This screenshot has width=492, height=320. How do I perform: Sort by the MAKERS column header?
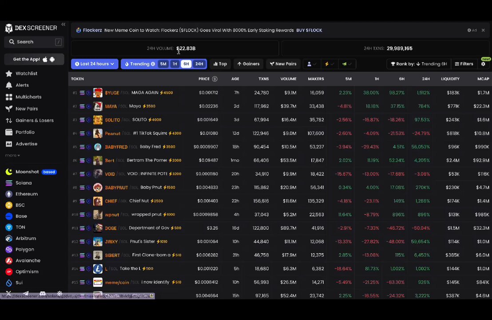tap(316, 79)
